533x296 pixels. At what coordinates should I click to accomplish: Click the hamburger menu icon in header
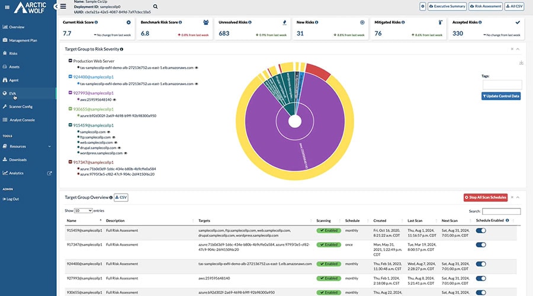[63, 7]
